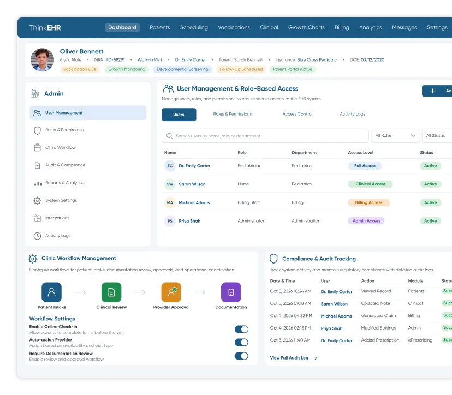
Task: Open Billing in top navigation
Action: click(x=342, y=27)
